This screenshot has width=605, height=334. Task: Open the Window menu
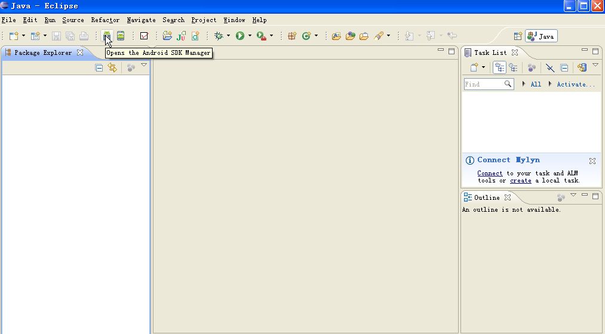coord(234,20)
